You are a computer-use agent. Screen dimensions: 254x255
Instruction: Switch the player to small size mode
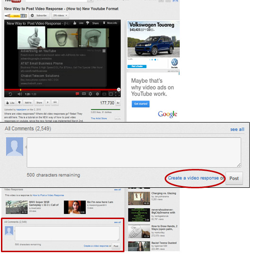pyautogui.click(x=105, y=94)
